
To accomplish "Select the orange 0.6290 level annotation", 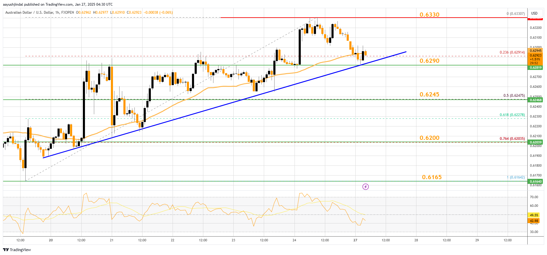I will coord(429,61).
